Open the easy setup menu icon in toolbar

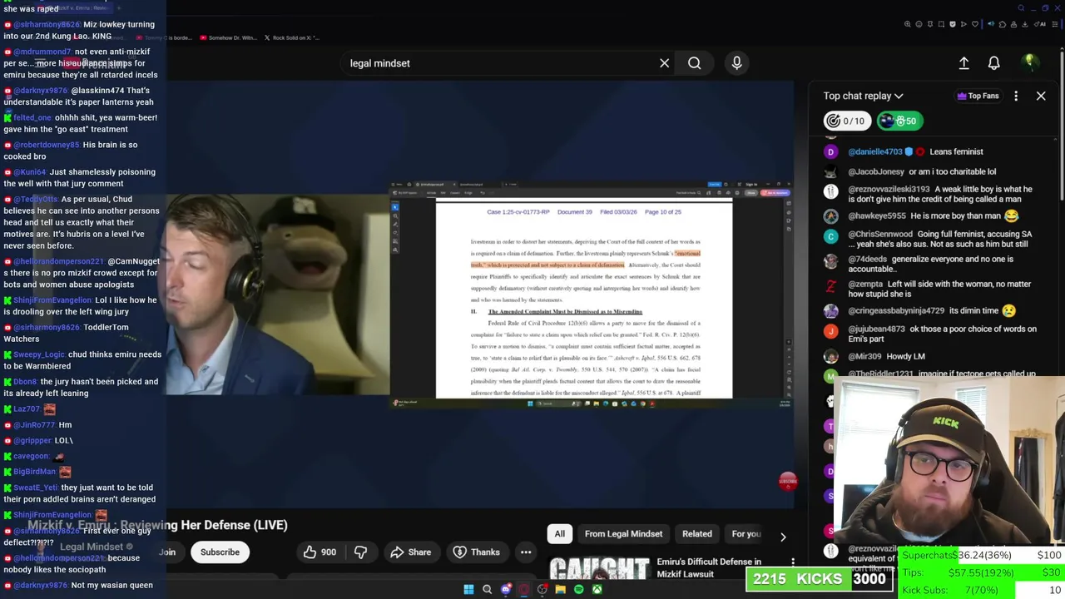1055,24
